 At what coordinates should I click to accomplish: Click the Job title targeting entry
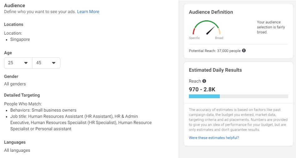click(x=81, y=122)
